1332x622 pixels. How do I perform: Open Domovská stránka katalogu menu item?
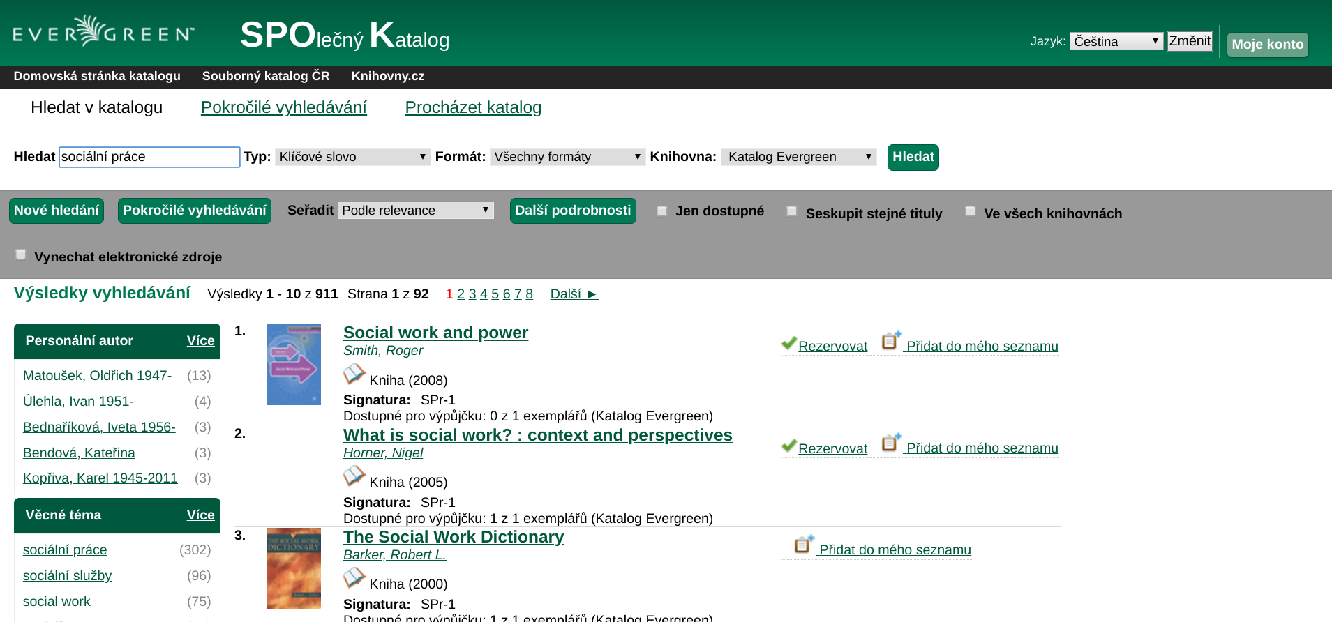(97, 76)
